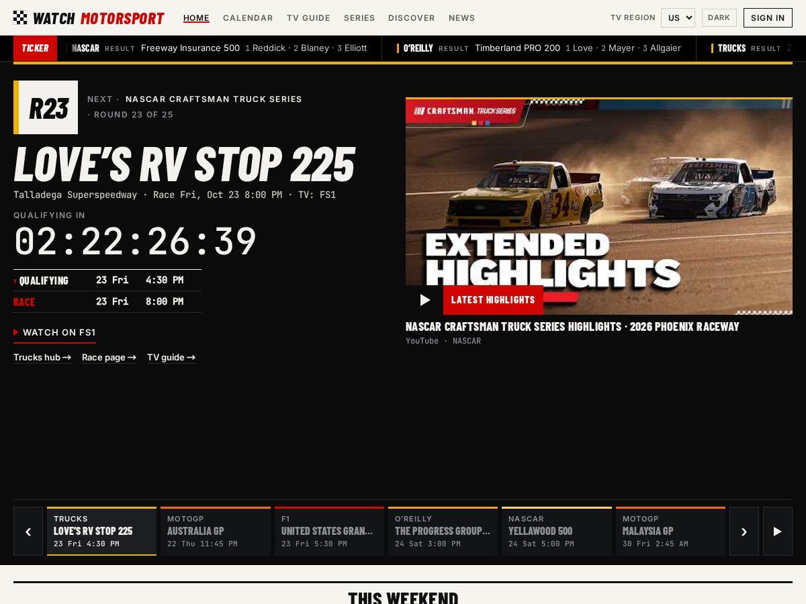Click the Round 23 of 25 text
Screen dimensions: 806x604
(134, 115)
